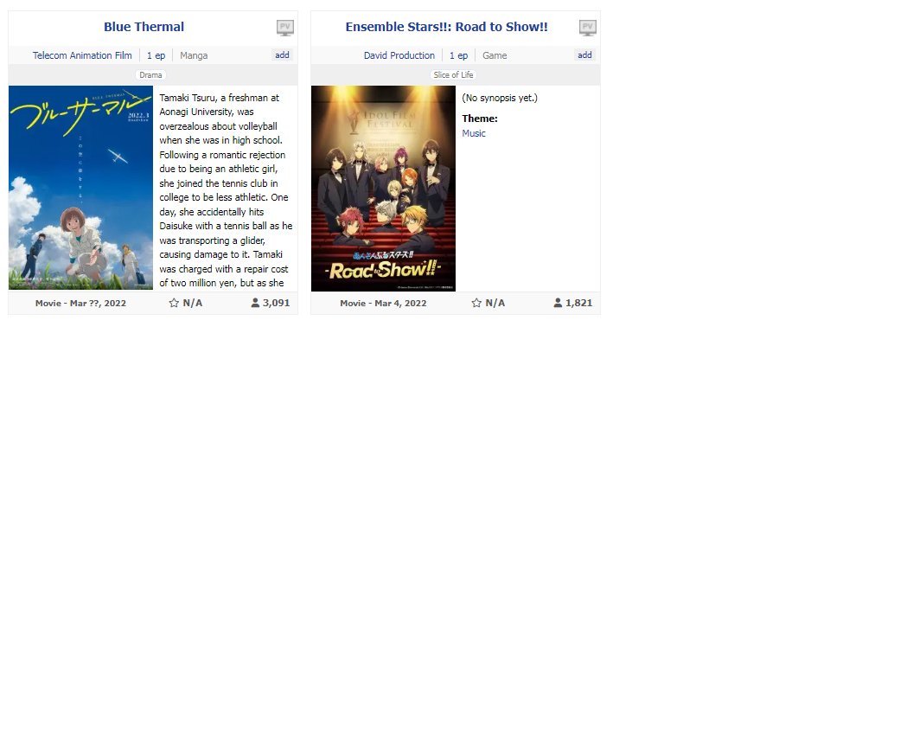Open the Blue Thermal title link
The height and width of the screenshot is (737, 913).
(x=144, y=27)
